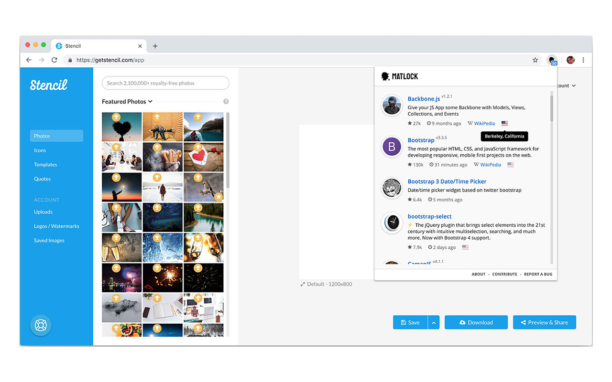The width and height of the screenshot is (612, 382).
Task: Select the person walking in snow photo
Action: [x=163, y=187]
